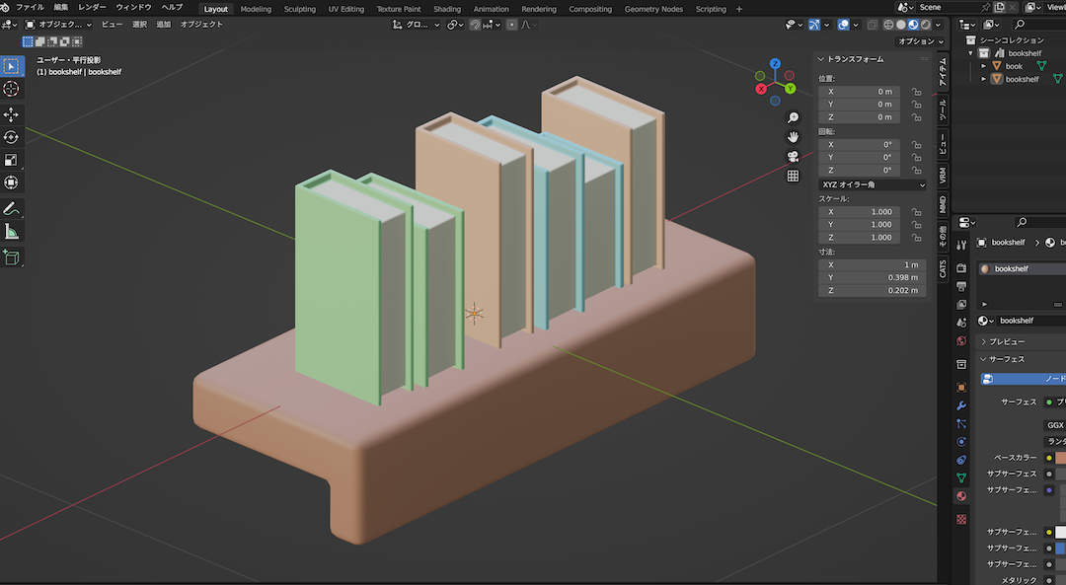Select the Transform tool

(12, 183)
